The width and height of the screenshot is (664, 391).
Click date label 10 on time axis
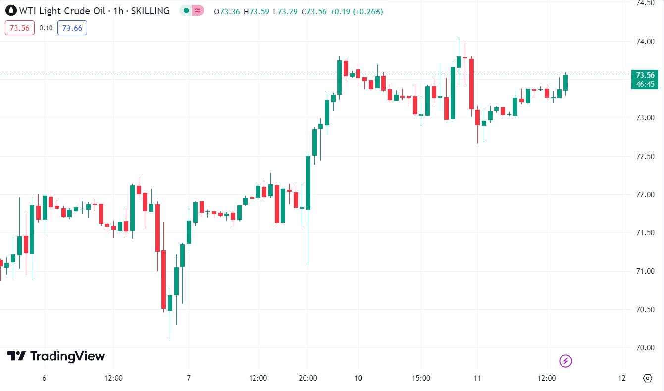[x=358, y=378]
